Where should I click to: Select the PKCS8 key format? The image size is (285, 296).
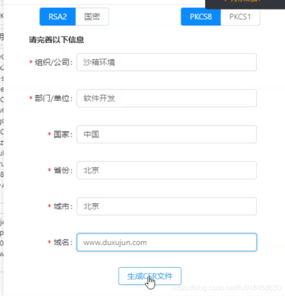201,17
